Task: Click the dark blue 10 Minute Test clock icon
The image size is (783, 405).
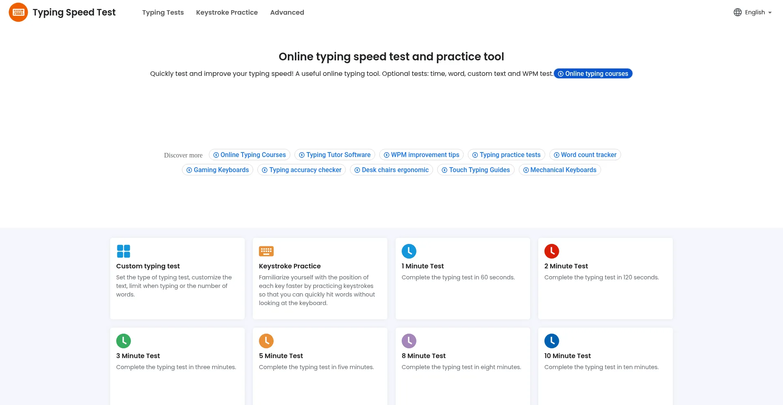Action: (551, 341)
